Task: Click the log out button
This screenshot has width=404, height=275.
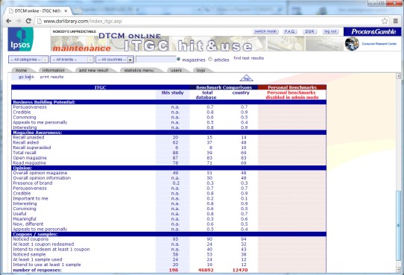Action: [330, 31]
